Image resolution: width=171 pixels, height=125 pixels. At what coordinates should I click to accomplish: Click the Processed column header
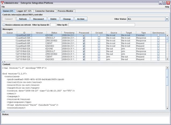click(x=84, y=33)
